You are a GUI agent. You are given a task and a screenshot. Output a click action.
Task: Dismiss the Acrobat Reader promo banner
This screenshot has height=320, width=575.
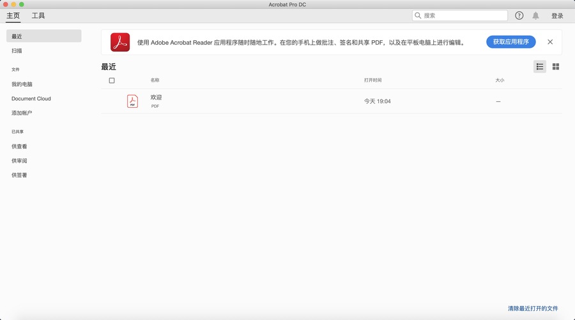point(550,41)
